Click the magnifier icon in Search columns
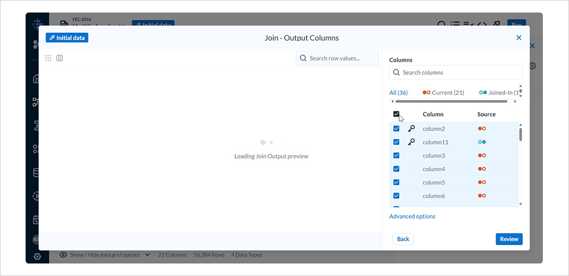Image resolution: width=569 pixels, height=276 pixels. (396, 72)
